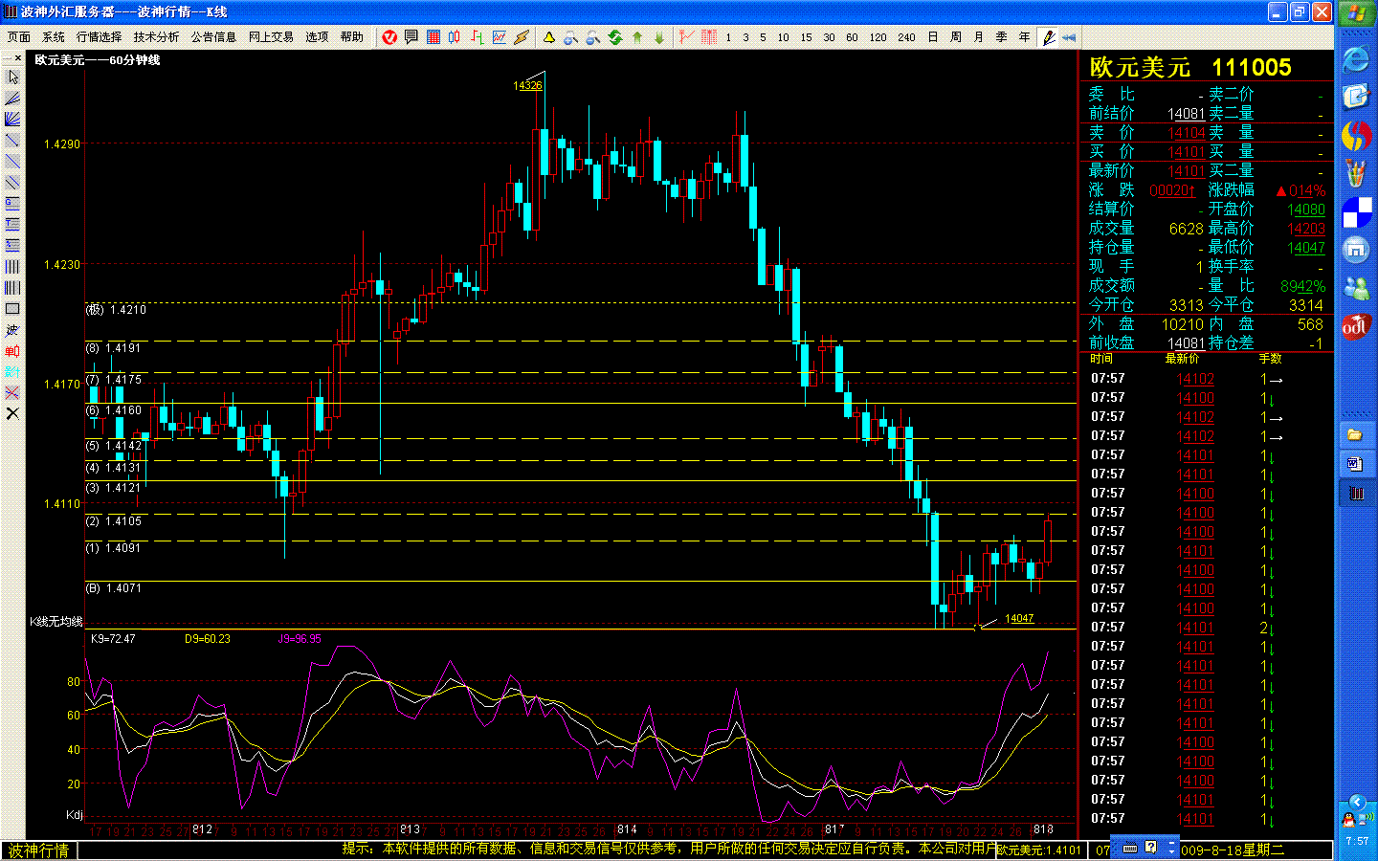Open the 选项 menu

tap(317, 37)
